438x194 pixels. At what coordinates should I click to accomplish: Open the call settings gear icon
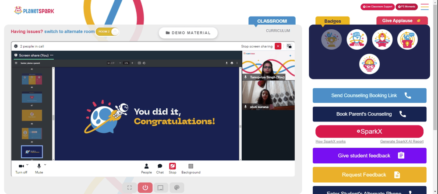point(16,46)
